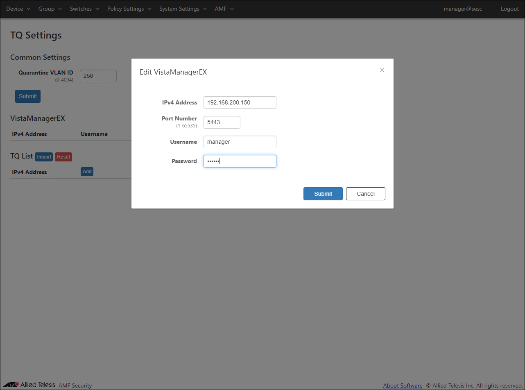Click into the Password field
This screenshot has height=390, width=525.
coord(240,161)
